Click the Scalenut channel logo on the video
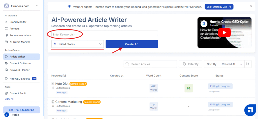 coord(204,23)
